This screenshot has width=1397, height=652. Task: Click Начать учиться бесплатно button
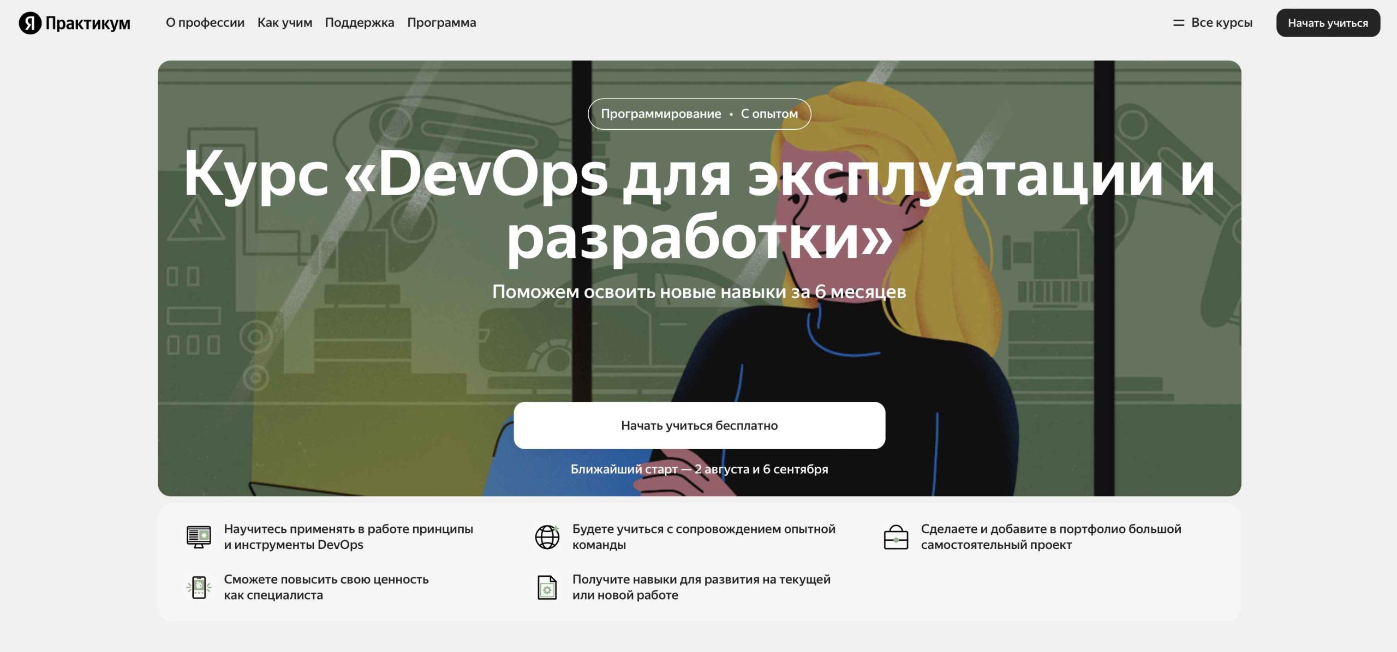coord(699,425)
